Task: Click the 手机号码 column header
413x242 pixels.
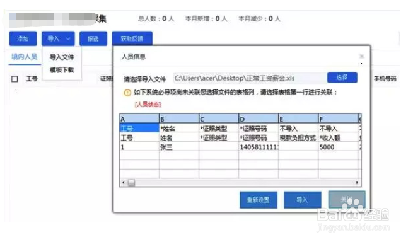Action: click(385, 79)
